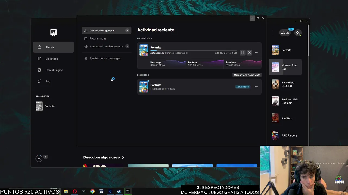Open the downloads icon at sidebar bottom
348x195 pixels.
click(39, 158)
